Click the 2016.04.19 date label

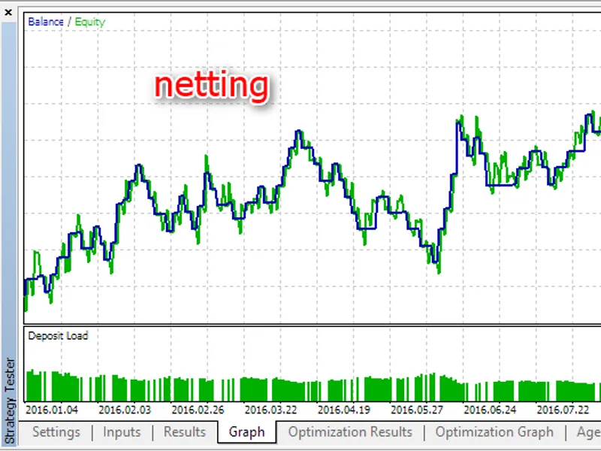[x=344, y=410]
